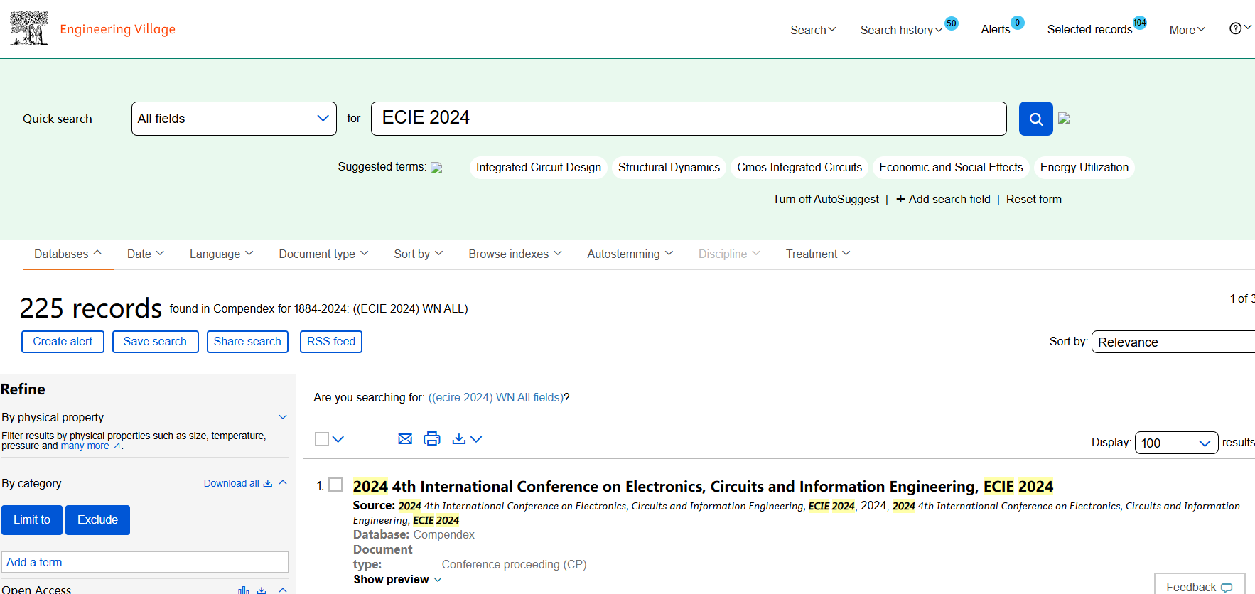Click the Create alert button

tap(63, 342)
